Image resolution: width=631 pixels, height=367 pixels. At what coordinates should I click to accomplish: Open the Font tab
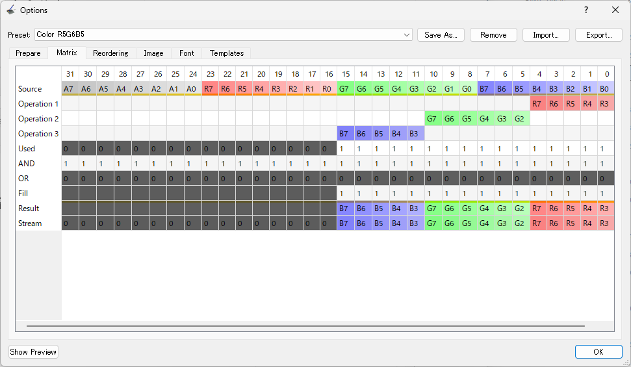coord(187,53)
